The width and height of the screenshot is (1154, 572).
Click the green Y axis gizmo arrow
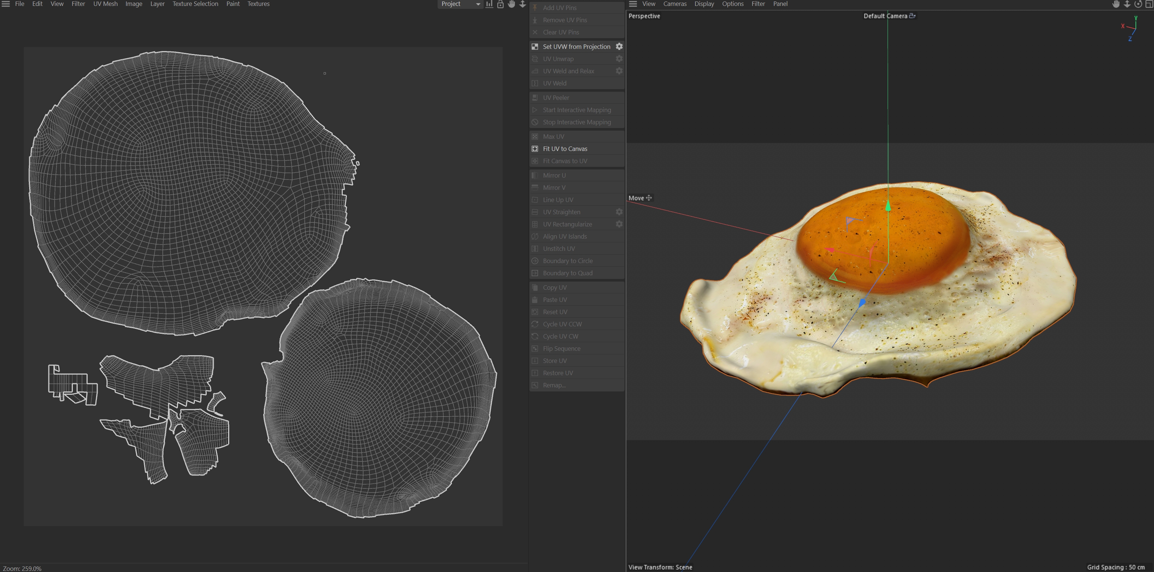click(888, 206)
